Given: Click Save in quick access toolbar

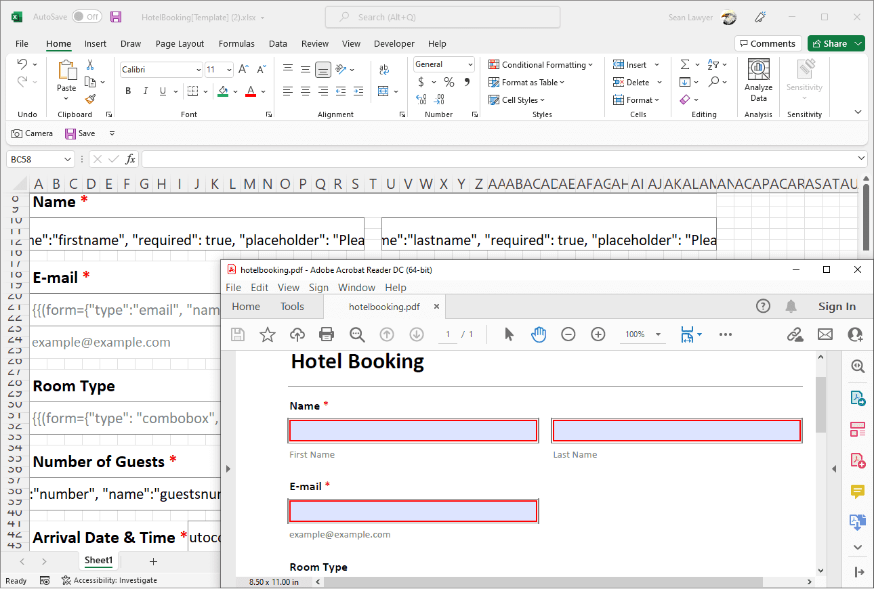Looking at the screenshot, I should [x=80, y=133].
